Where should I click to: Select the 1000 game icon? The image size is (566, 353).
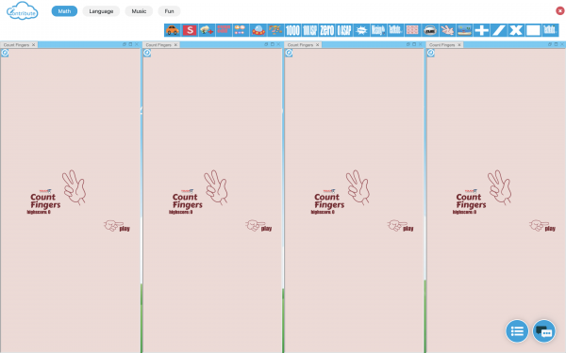click(292, 30)
